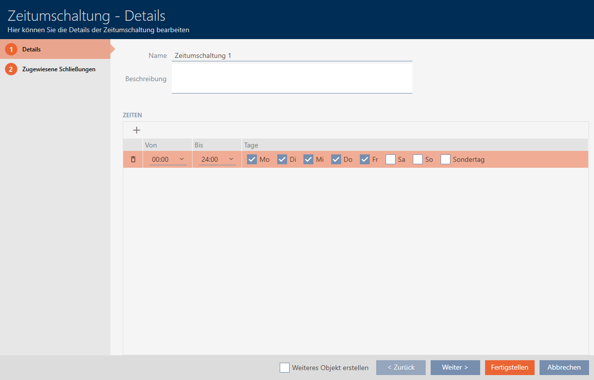Open the Von time dropdown
Screen dimensions: 594x380
tap(168, 159)
